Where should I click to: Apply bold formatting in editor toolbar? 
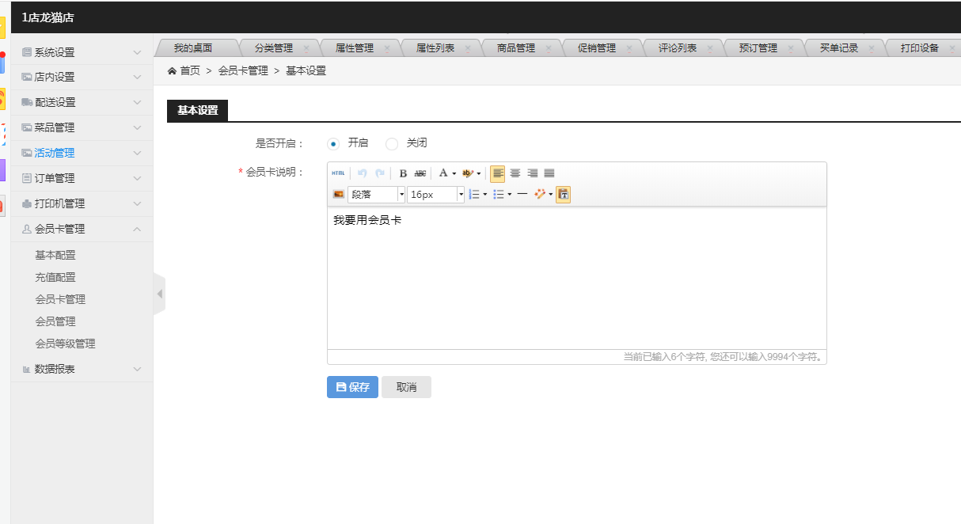pyautogui.click(x=403, y=173)
